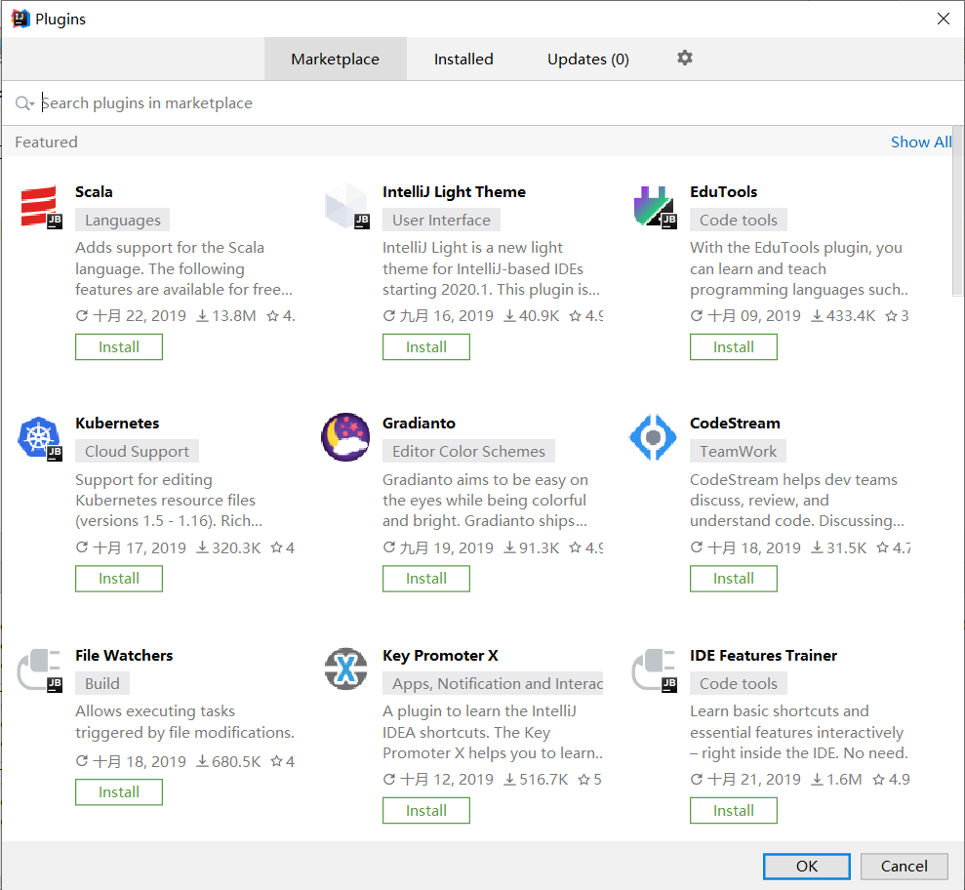Click Scala's 13.8M downloads count
The height and width of the screenshot is (890, 965).
(x=225, y=316)
